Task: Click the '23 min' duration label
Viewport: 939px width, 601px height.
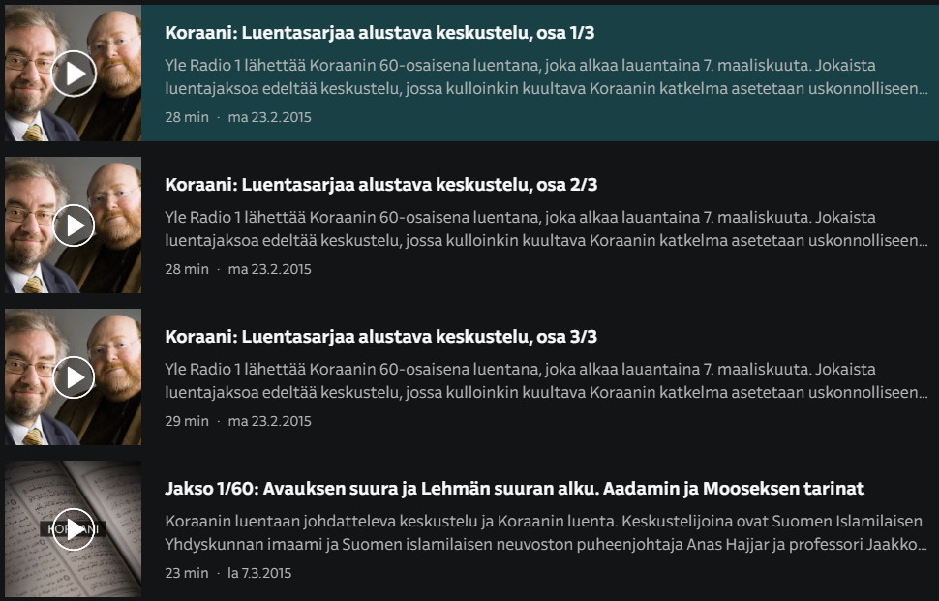Action: (187, 573)
